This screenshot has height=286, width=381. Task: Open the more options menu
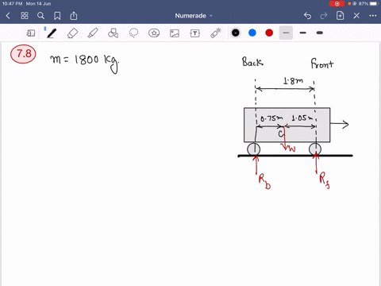pos(373,16)
